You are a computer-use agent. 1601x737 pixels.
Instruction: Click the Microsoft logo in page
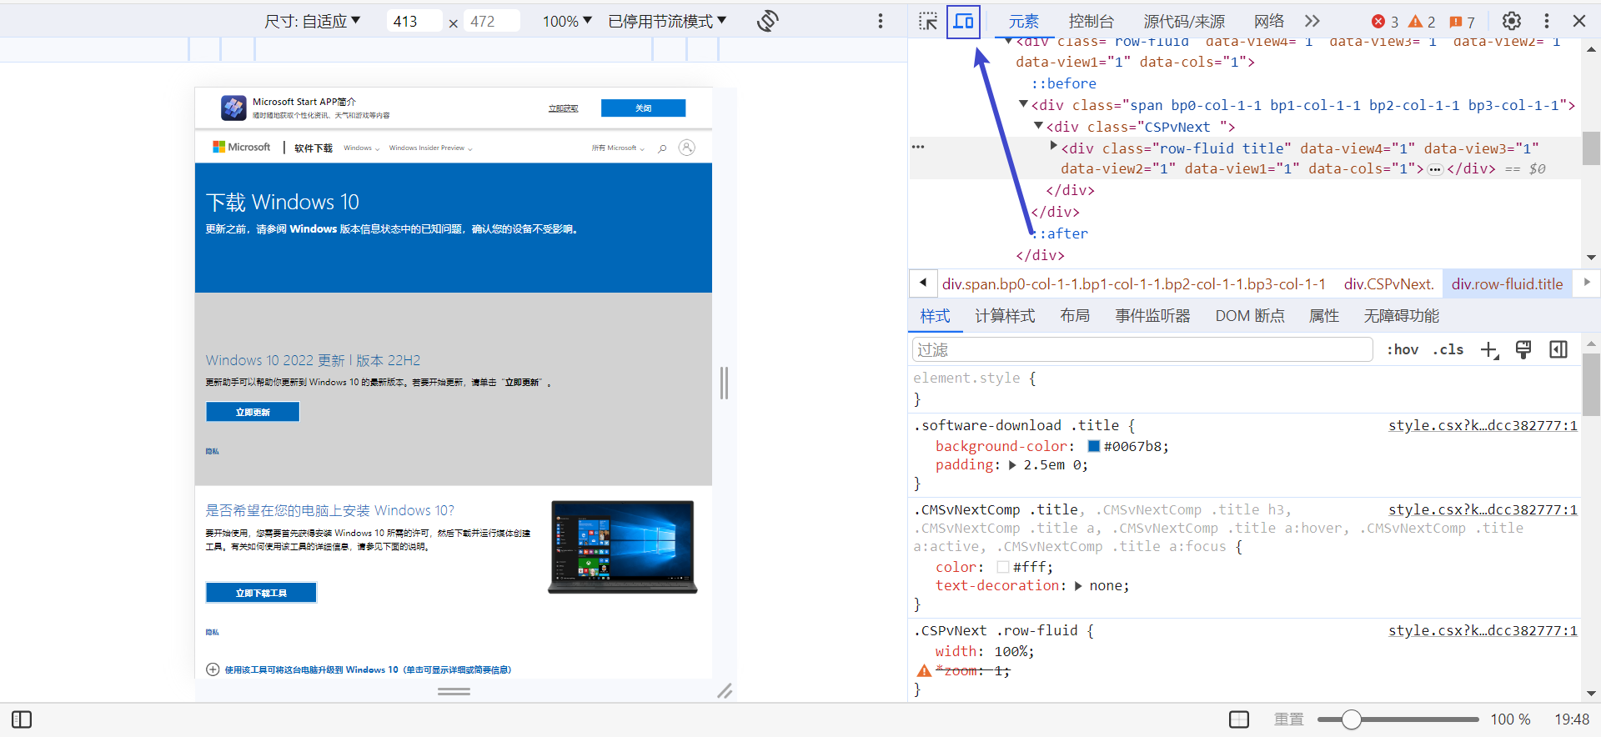[x=242, y=148]
